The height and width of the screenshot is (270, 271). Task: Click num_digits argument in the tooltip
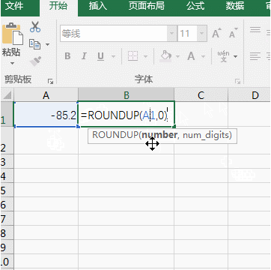tap(206, 135)
